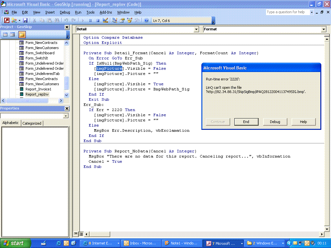Open toolbar options arrow on Standard toolbar
The image size is (331, 248).
point(213,20)
